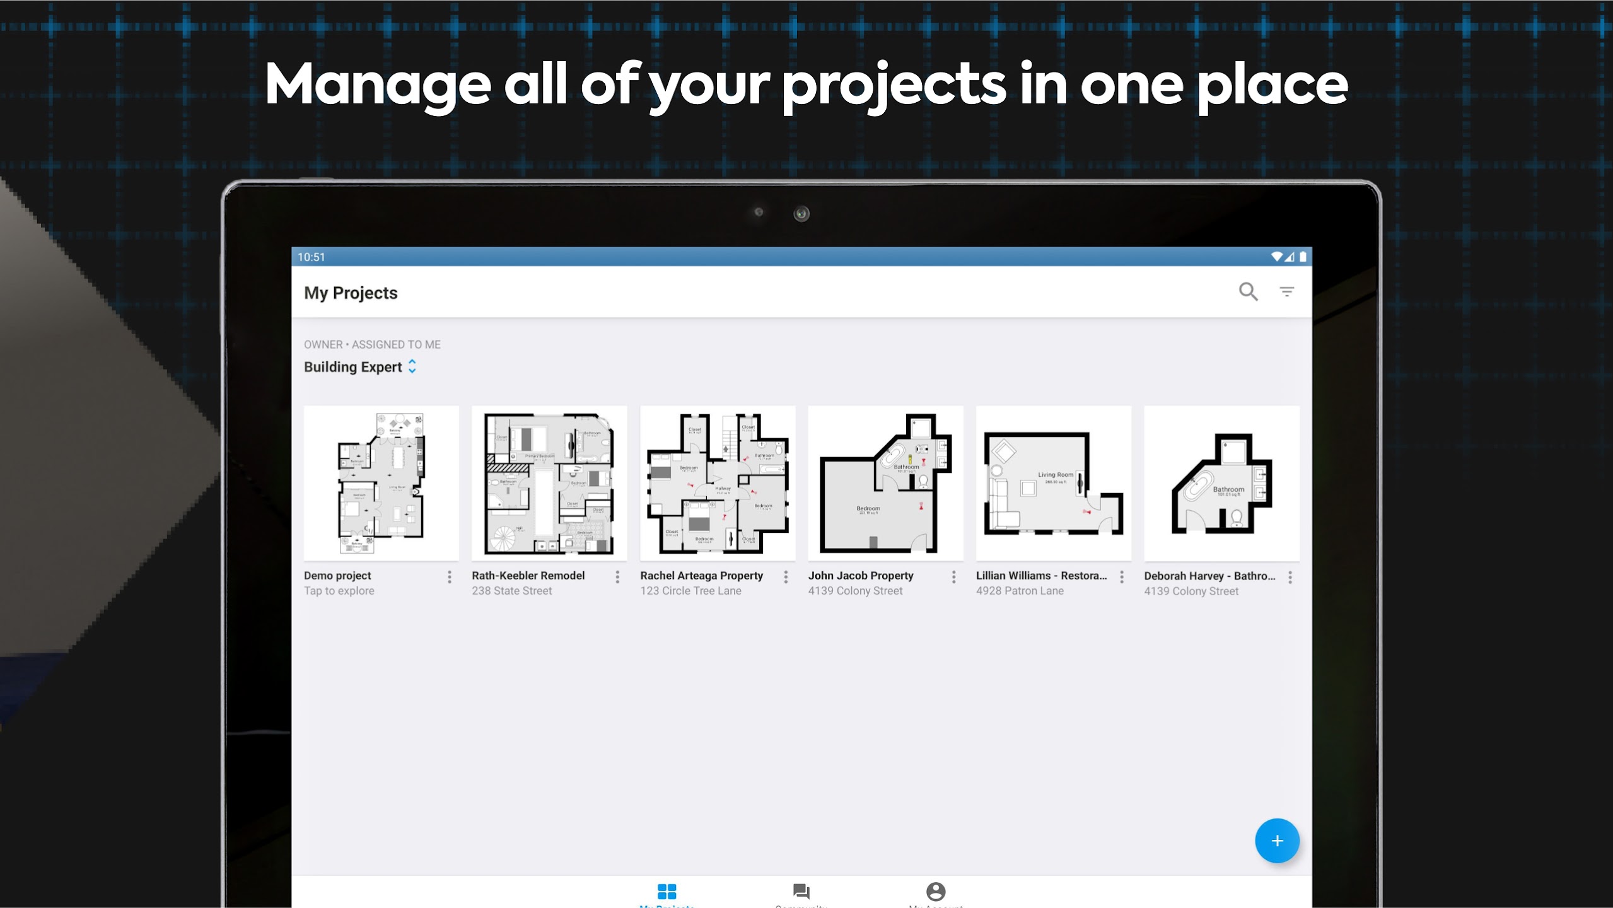Tap Demo project to explore it

(x=381, y=483)
